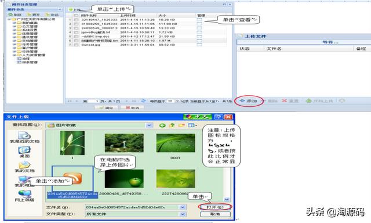Expand the 公文管理 tree folder
The image size is (371, 223).
tap(14, 27)
